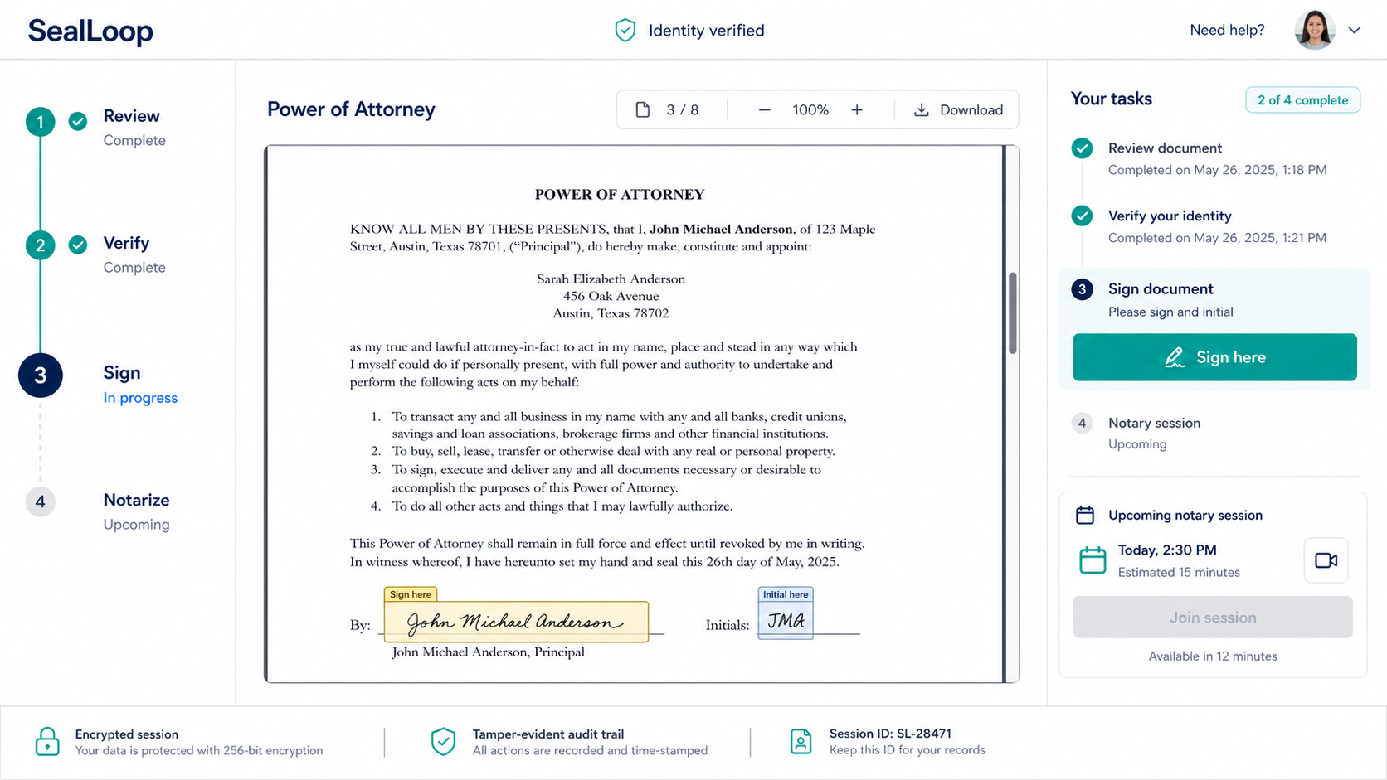
Task: Click the Initial here tag
Action: click(x=786, y=594)
